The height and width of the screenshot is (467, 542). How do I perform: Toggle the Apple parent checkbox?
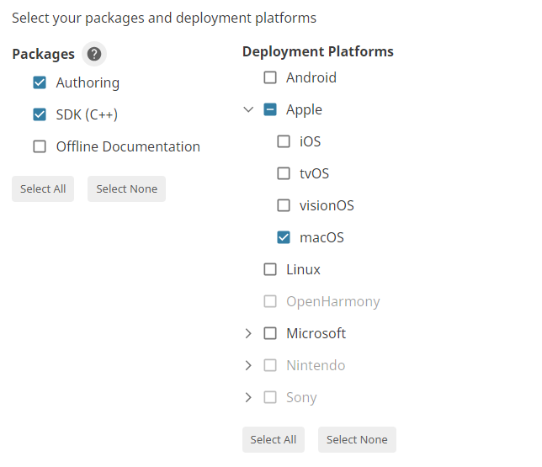tap(270, 109)
